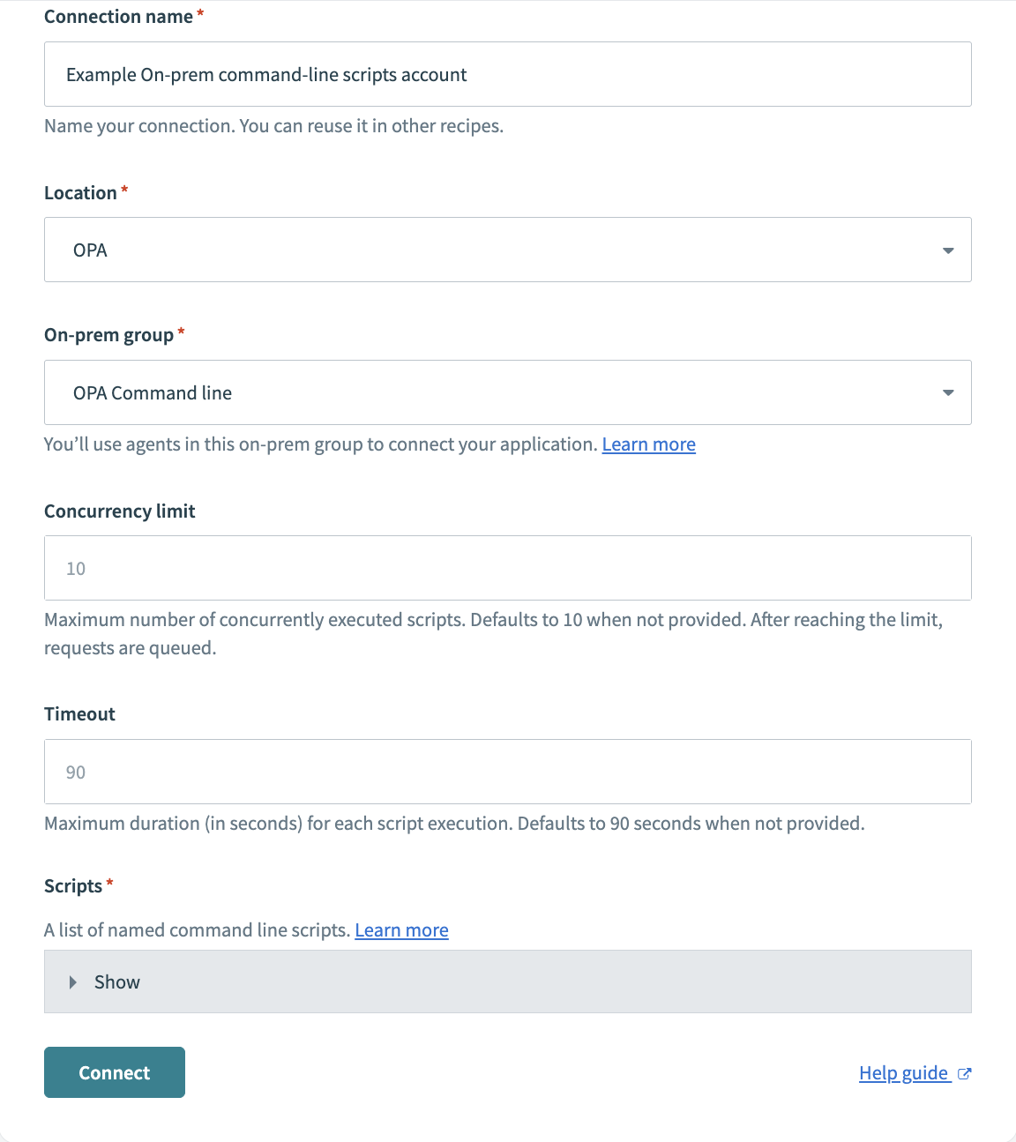
Task: Click the Scripts section header
Action: click(72, 885)
